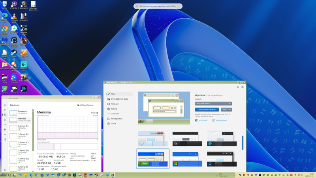316x178 pixels.
Task: Click the search icon in WindowBlinds window
Action: pos(238,87)
